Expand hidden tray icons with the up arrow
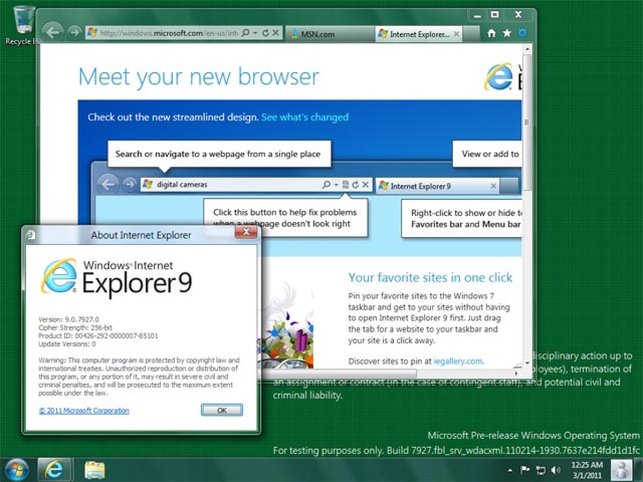Viewport: 643px width, 482px height. click(x=510, y=470)
